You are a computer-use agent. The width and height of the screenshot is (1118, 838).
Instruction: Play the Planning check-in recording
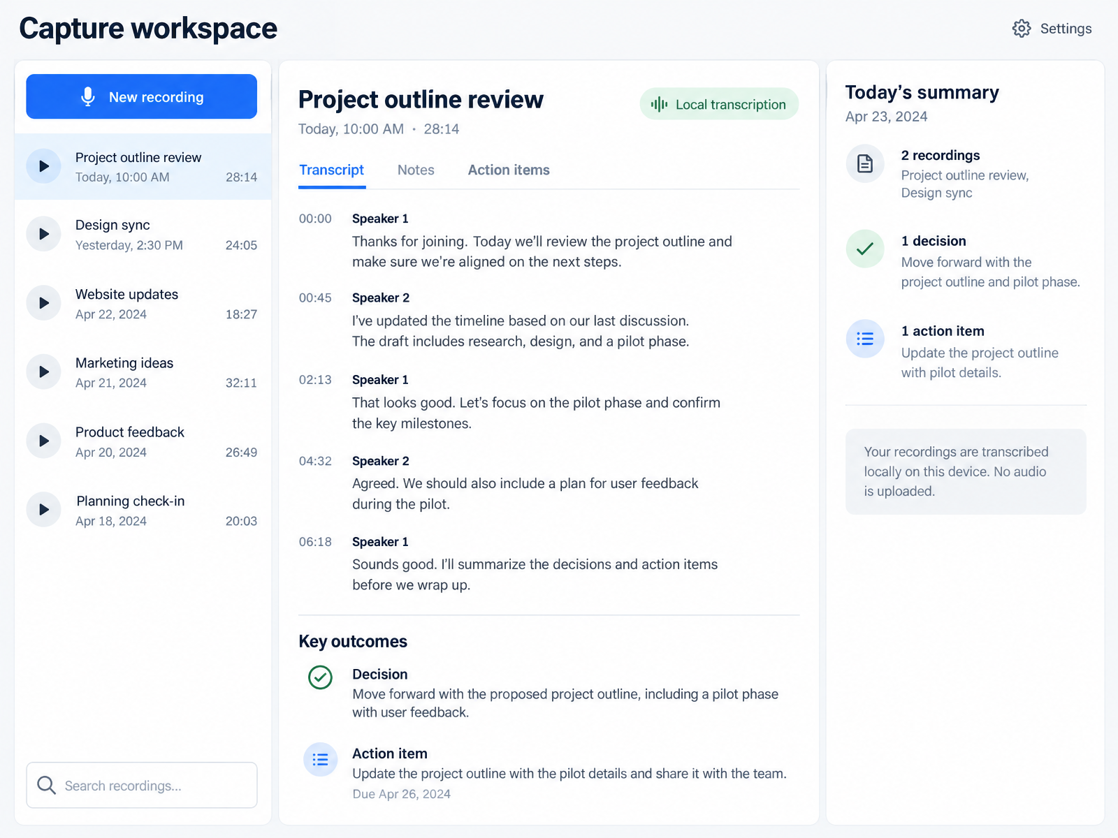[x=43, y=510]
